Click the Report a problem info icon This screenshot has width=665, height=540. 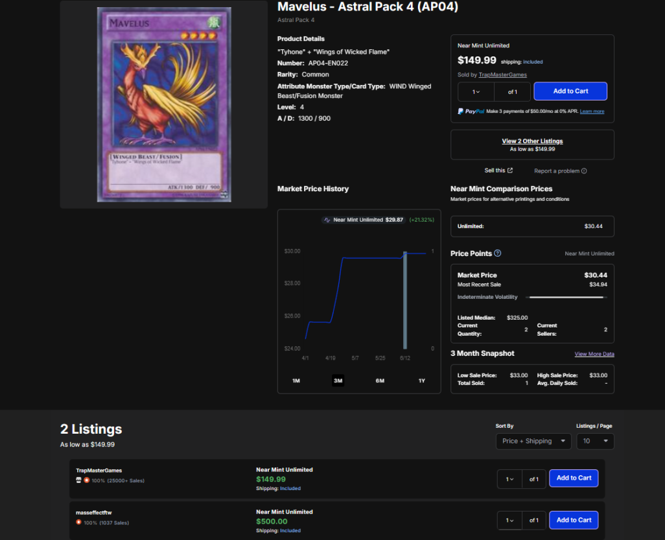[584, 171]
